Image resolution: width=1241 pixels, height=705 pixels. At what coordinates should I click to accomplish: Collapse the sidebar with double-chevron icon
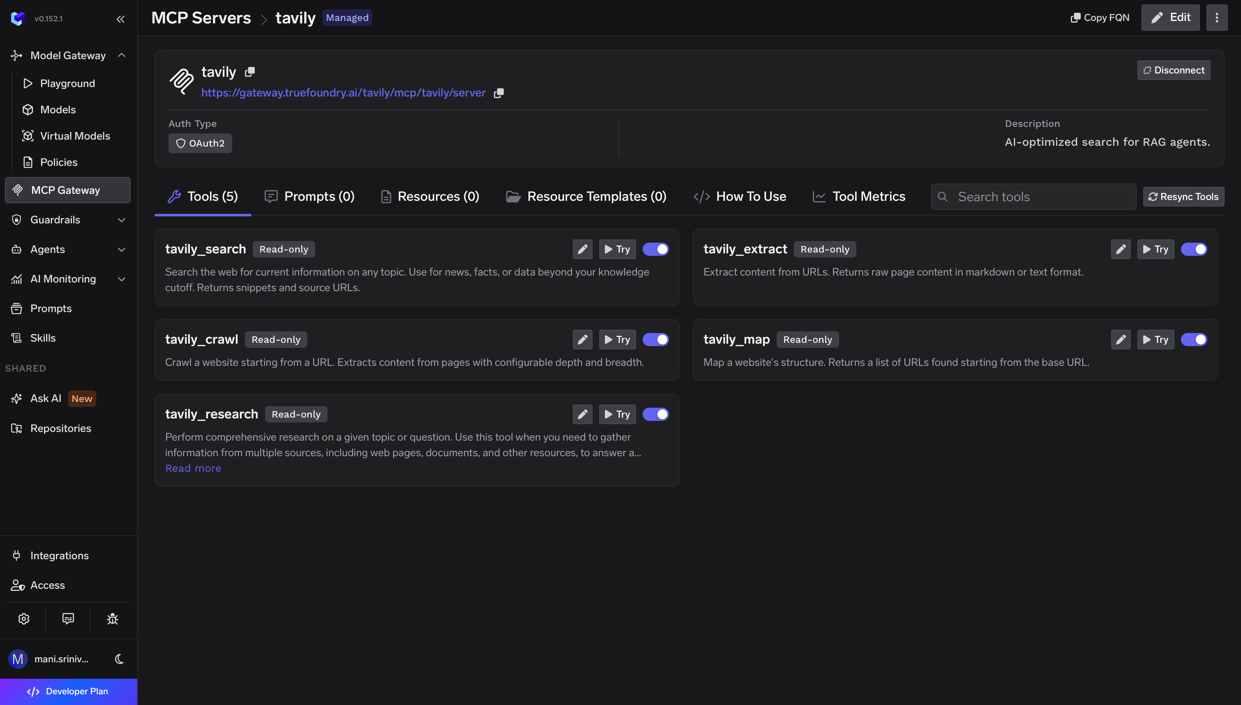click(x=121, y=19)
